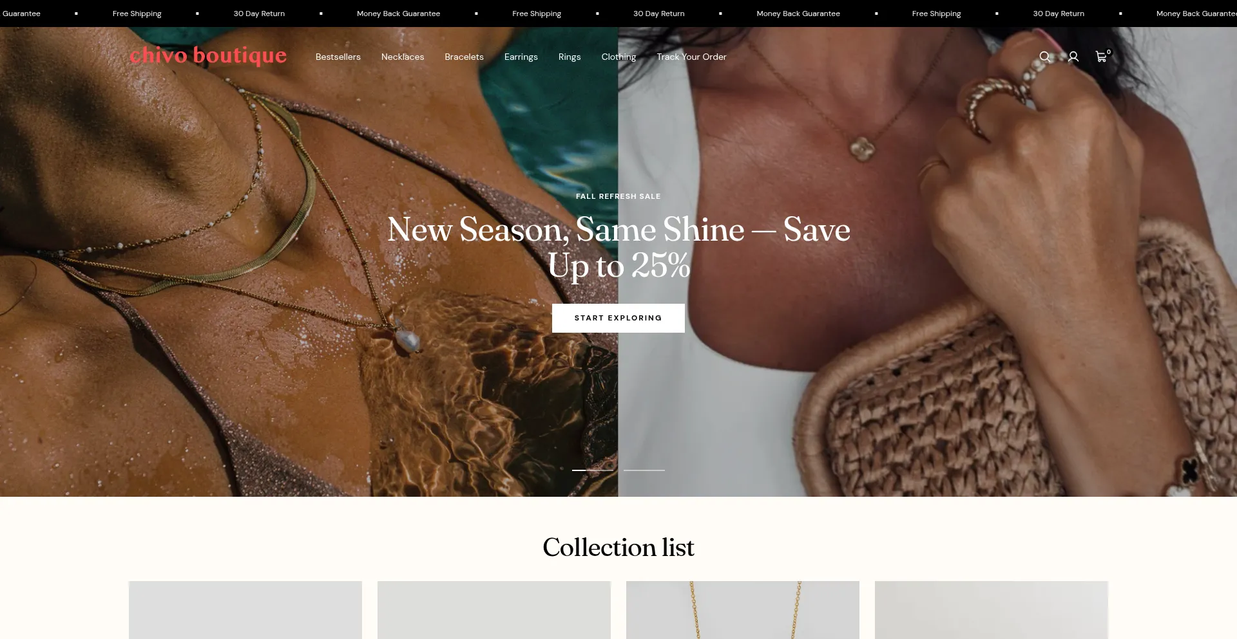The width and height of the screenshot is (1237, 639).
Task: Click the START EXPLORING button
Action: 618,318
